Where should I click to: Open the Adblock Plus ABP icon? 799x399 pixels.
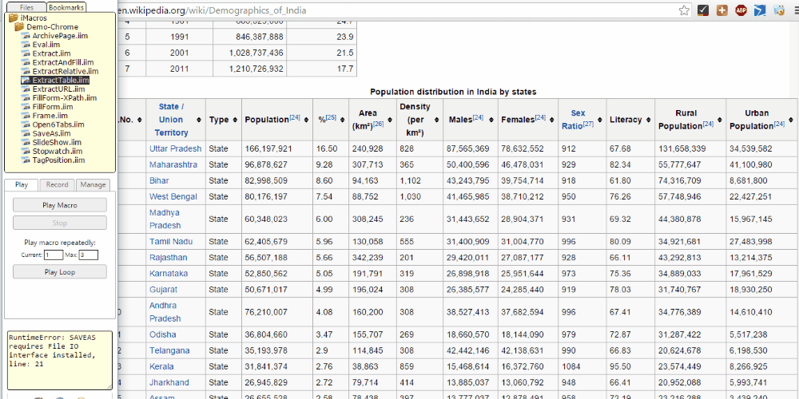pyautogui.click(x=741, y=10)
